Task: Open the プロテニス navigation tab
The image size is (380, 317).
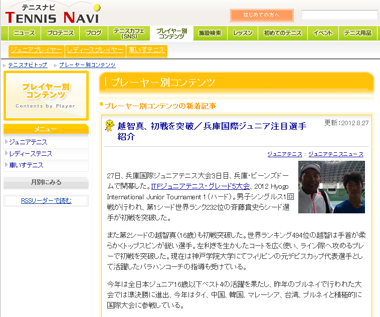Action: coord(60,34)
